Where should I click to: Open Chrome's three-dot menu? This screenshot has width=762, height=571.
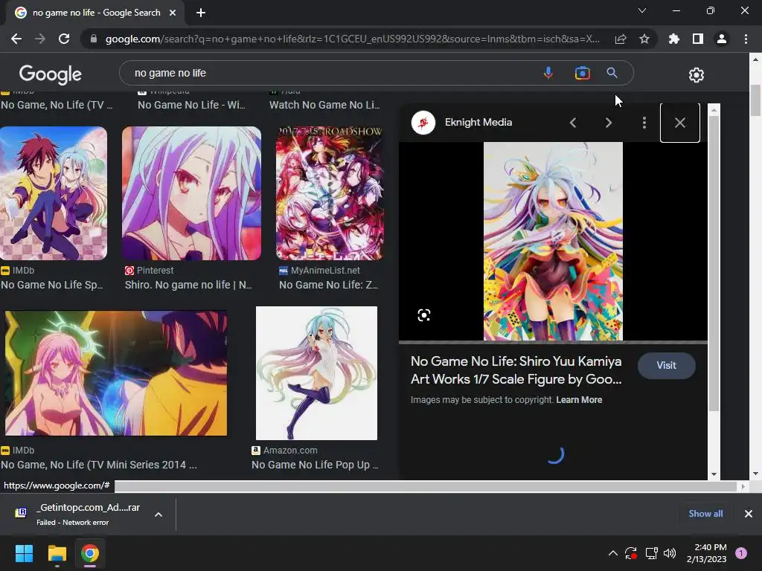click(746, 39)
